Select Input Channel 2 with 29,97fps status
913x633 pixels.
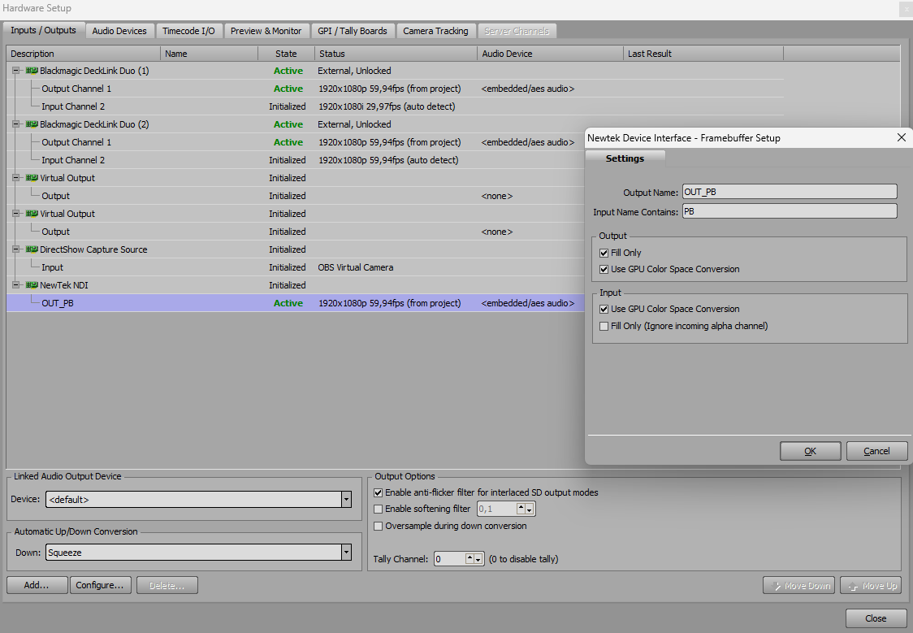(x=395, y=106)
